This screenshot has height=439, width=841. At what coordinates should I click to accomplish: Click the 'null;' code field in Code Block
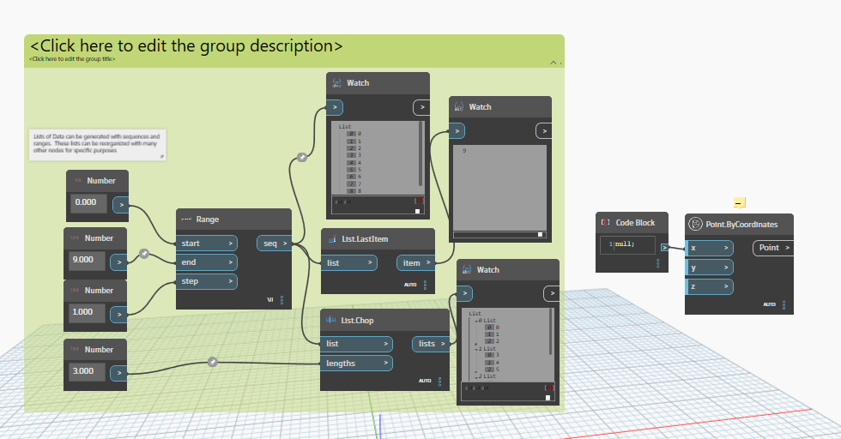(x=627, y=244)
